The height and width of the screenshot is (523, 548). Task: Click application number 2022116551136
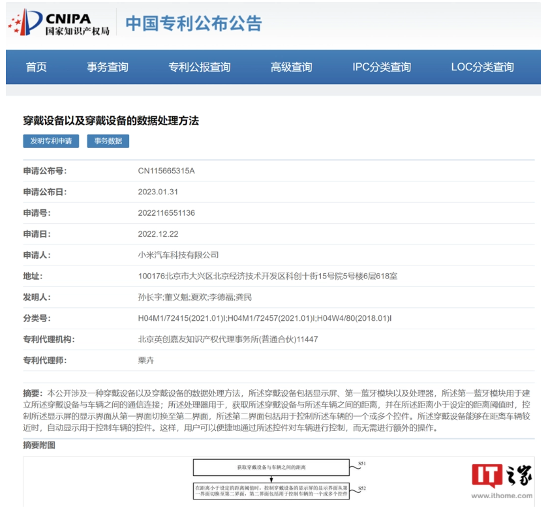[x=166, y=213]
